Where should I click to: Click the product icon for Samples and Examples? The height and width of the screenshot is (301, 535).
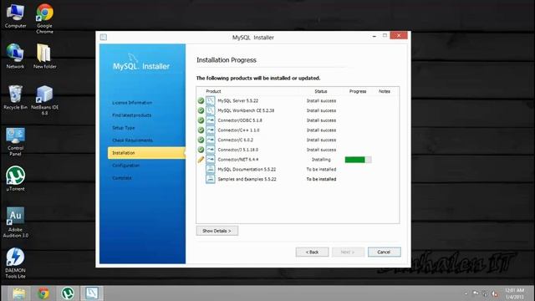click(211, 179)
